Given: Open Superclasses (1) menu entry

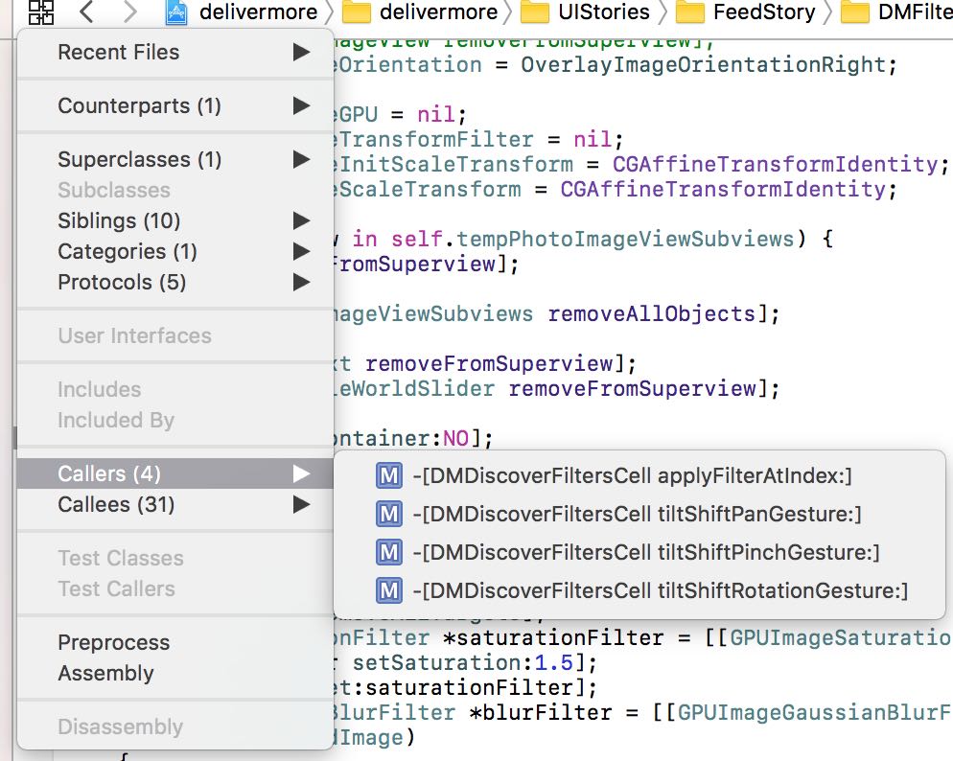Looking at the screenshot, I should [140, 160].
